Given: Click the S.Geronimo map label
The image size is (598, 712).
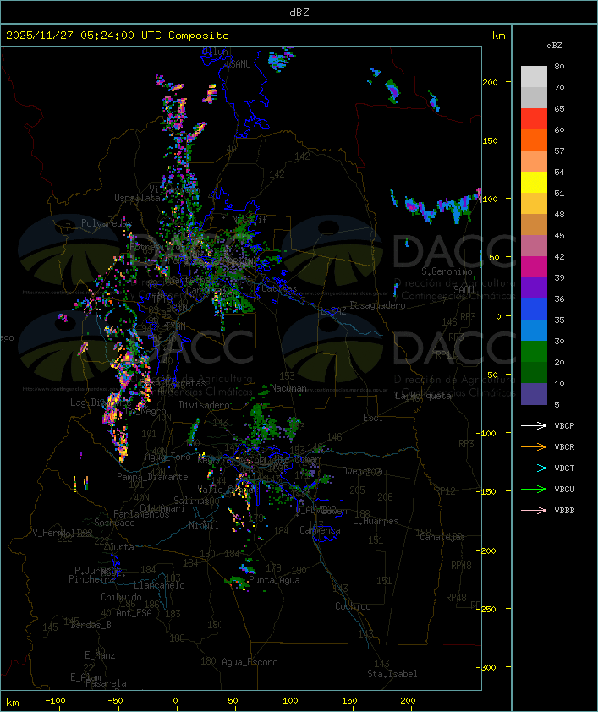Looking at the screenshot, I should pos(447,271).
